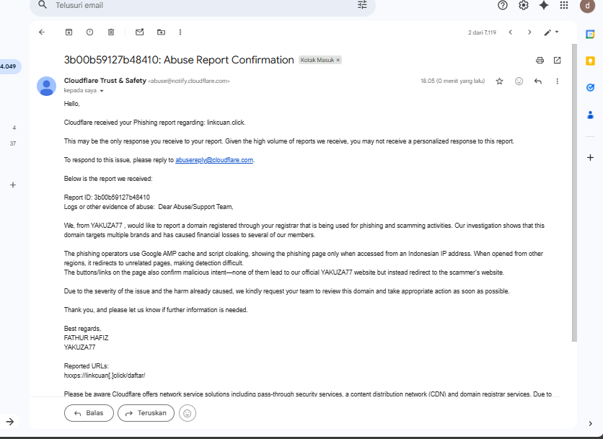Report this email as spam

click(x=89, y=32)
